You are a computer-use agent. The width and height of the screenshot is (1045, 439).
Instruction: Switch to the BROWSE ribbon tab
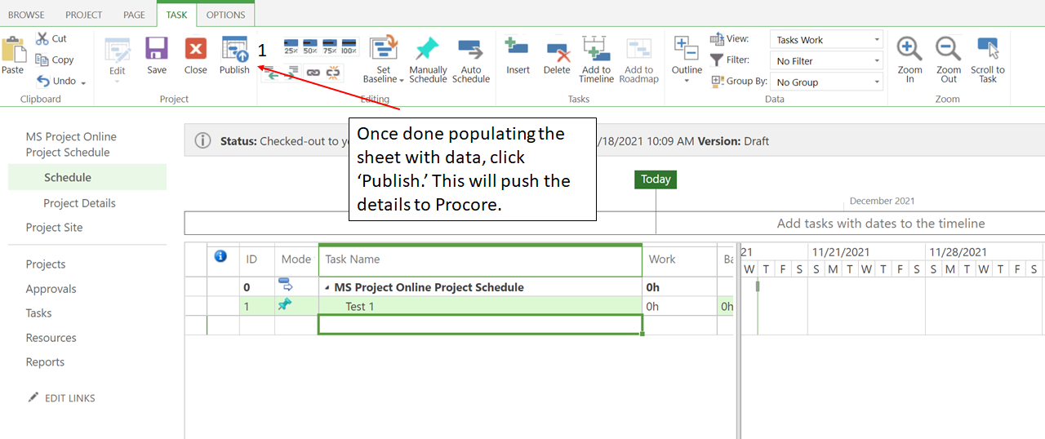coord(26,15)
